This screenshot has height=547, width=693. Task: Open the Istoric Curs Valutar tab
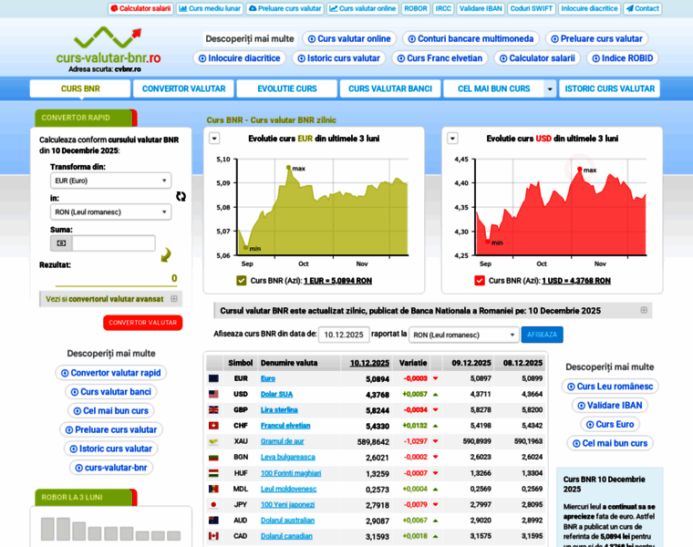(x=609, y=88)
